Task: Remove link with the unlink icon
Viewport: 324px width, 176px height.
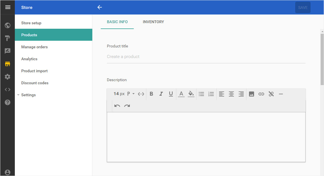Action: pos(271,94)
